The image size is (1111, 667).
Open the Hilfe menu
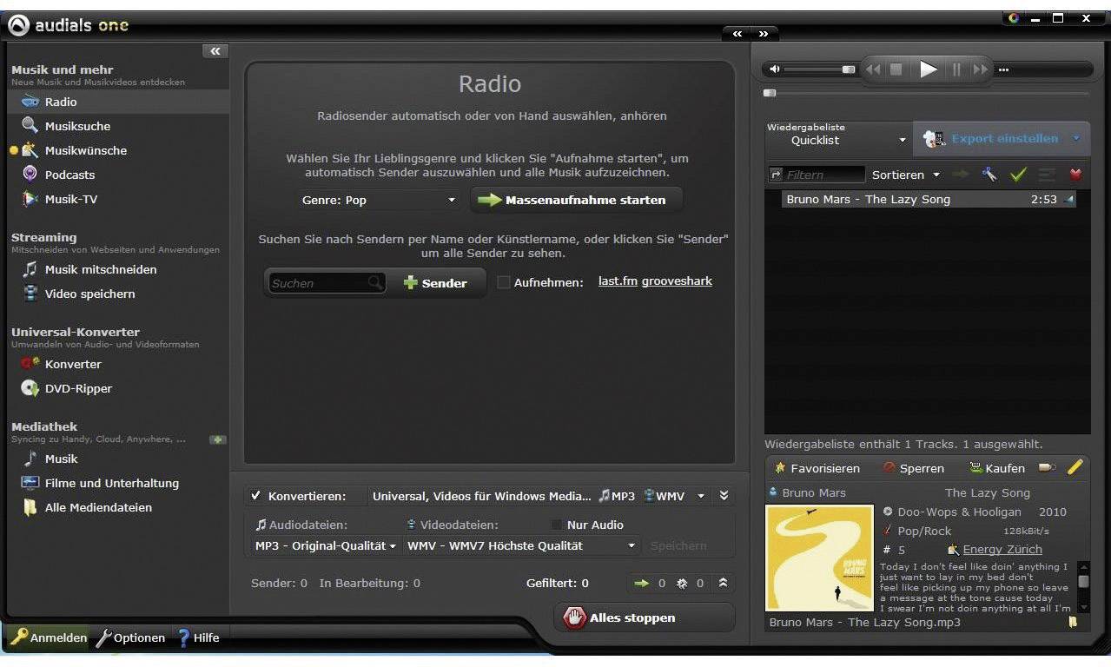(198, 637)
